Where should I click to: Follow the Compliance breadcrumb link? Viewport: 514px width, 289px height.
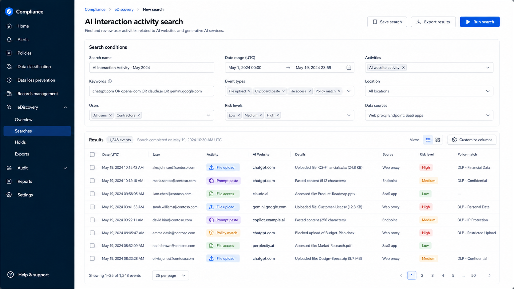pos(95,10)
